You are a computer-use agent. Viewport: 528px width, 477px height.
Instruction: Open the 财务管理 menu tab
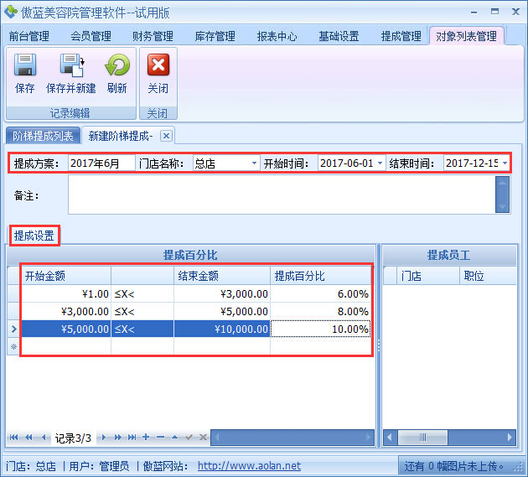pos(153,36)
